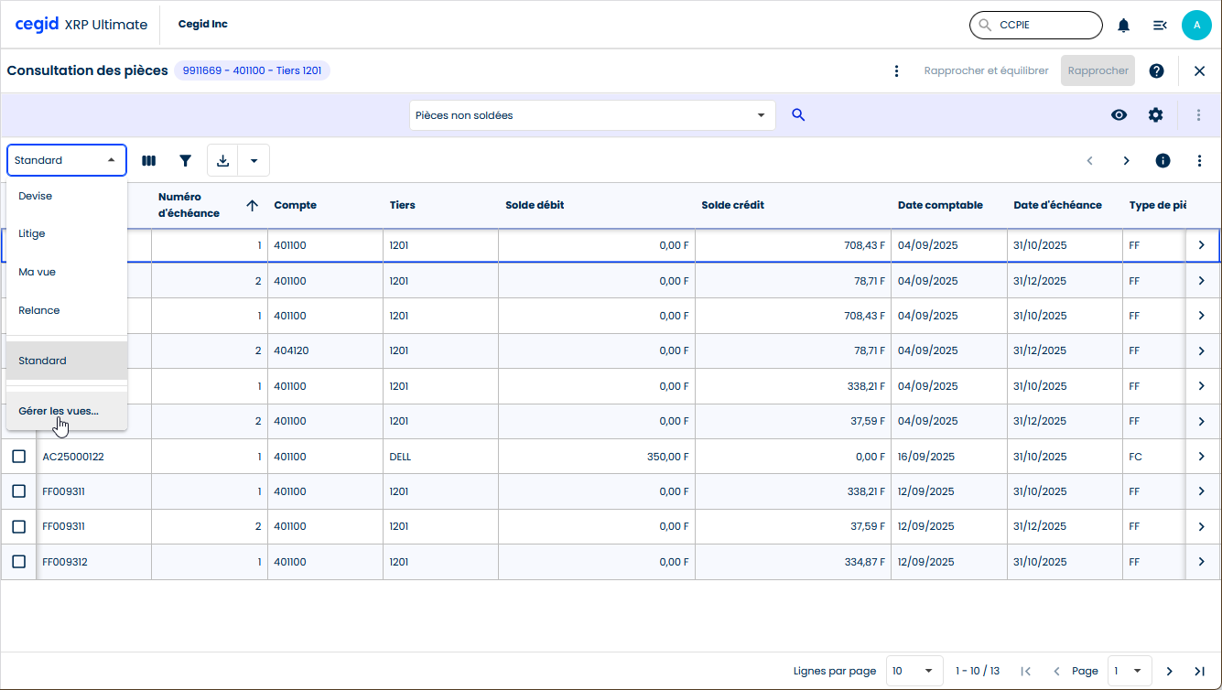Click the column configuration icon

coord(148,160)
